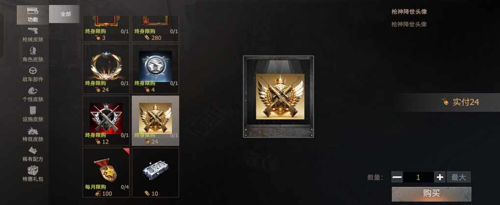
Task: Select the 个性皮肤 category
Action: coord(33,95)
